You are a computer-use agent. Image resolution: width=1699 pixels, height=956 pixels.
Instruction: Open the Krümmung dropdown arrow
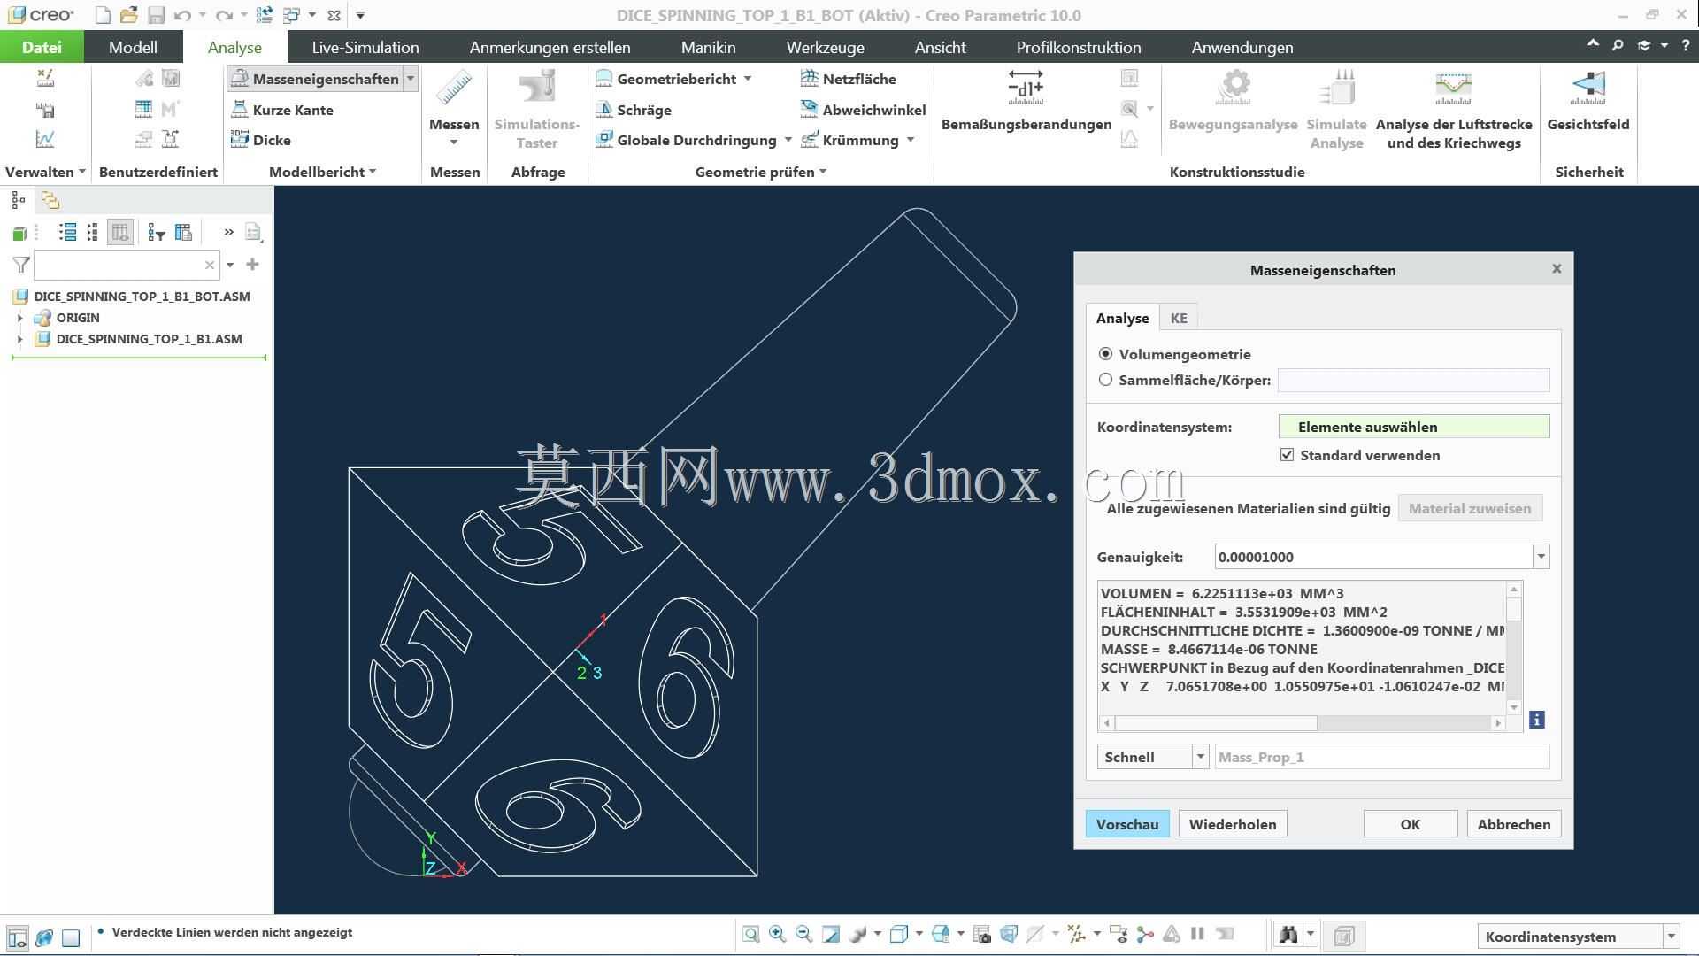coord(910,140)
